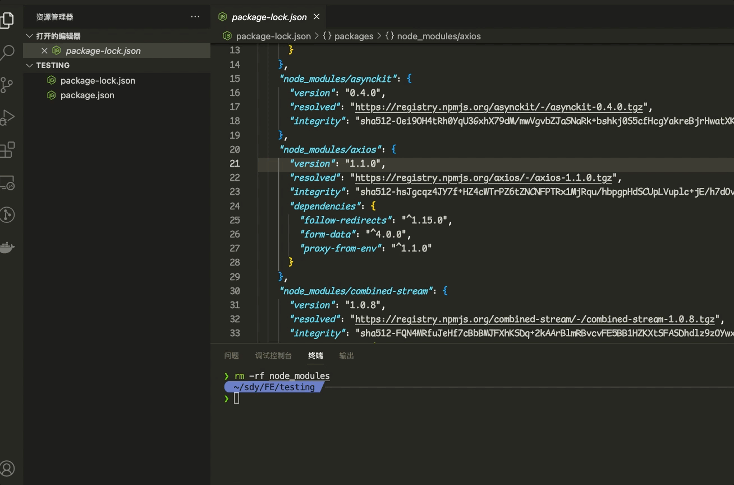Select package-lock.json in open editors
Image resolution: width=734 pixels, height=485 pixels.
tap(117, 51)
